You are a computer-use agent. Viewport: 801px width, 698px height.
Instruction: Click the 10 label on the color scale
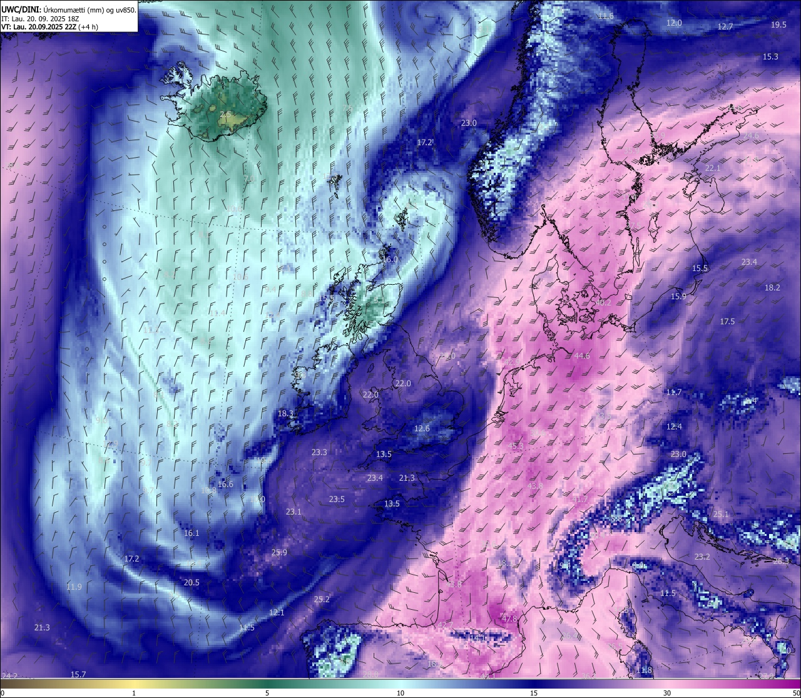400,693
